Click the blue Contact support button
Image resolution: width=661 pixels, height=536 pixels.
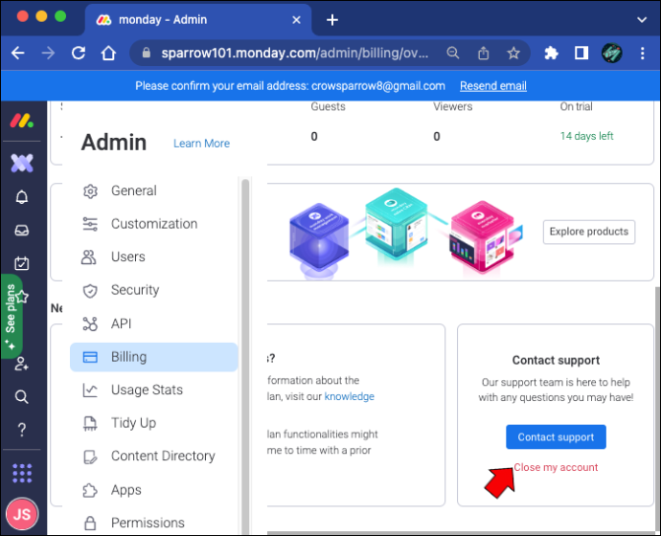click(x=556, y=437)
